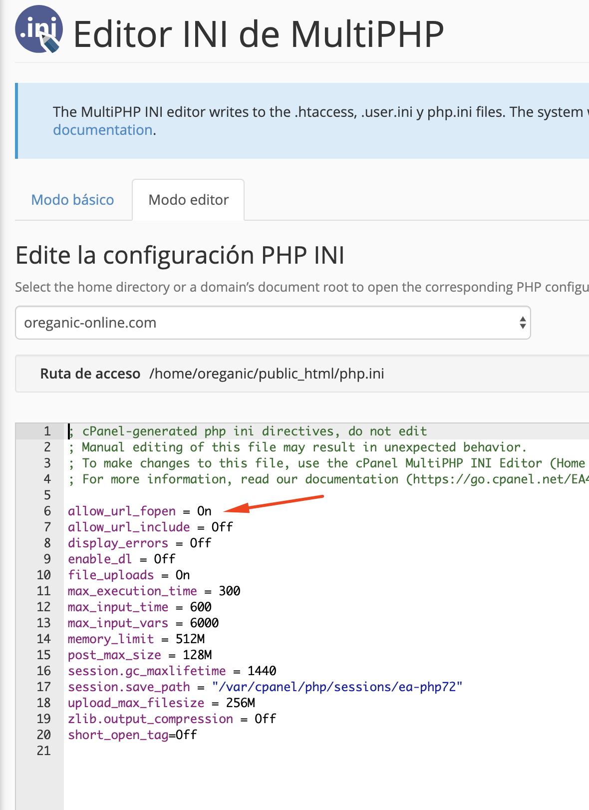
Task: Click the enable_dl = Off line
Action: [122, 559]
